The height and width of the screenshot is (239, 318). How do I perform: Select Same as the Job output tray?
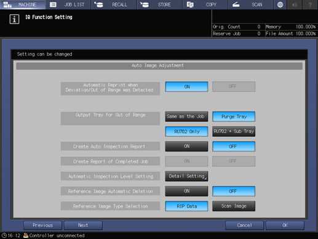pyautogui.click(x=186, y=116)
